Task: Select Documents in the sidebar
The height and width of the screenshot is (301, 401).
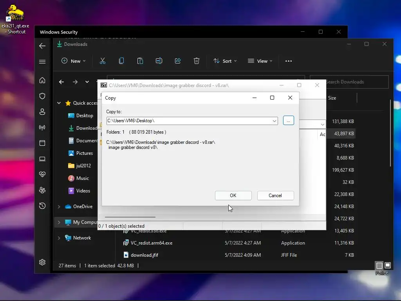Action: [83, 141]
